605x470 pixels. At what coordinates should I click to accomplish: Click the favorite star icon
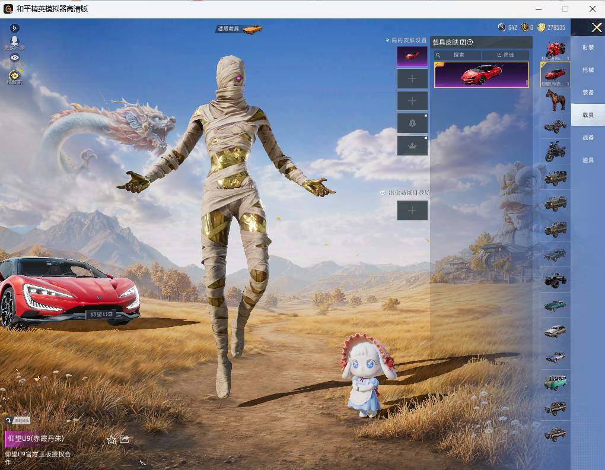coord(112,439)
